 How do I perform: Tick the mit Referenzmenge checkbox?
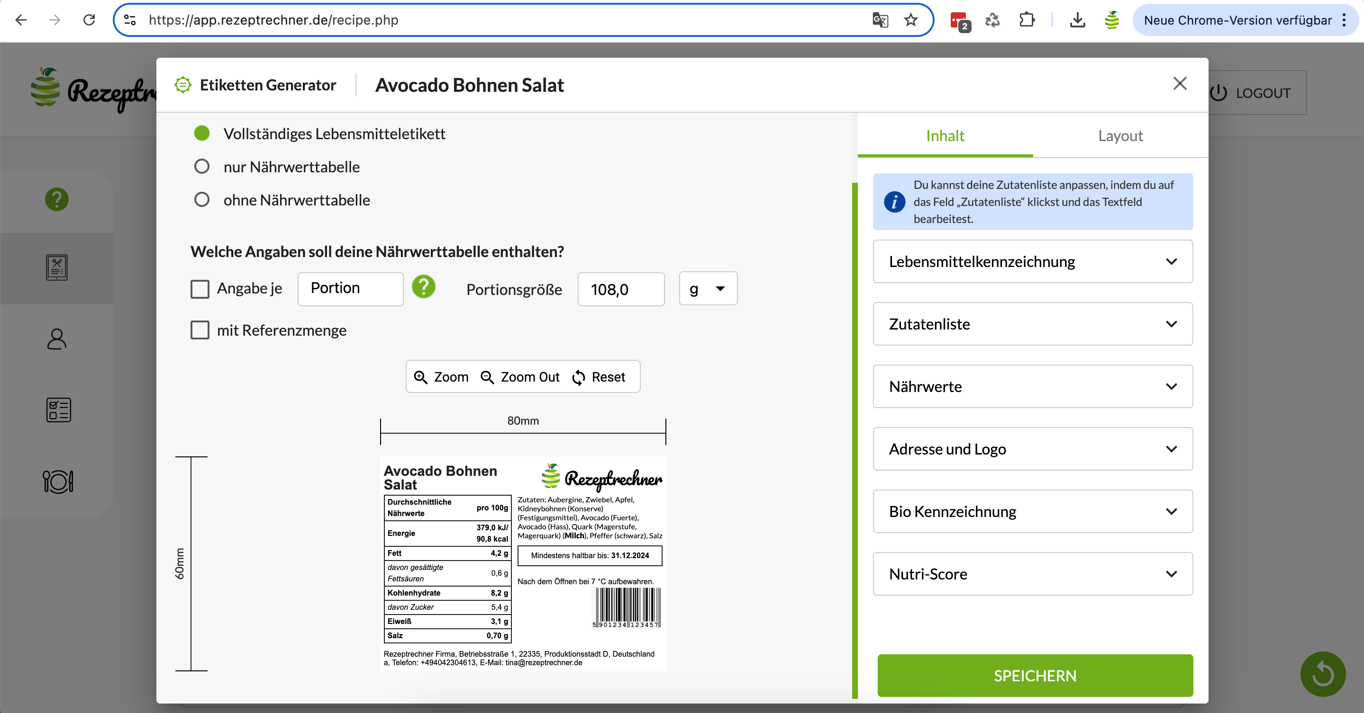[200, 330]
